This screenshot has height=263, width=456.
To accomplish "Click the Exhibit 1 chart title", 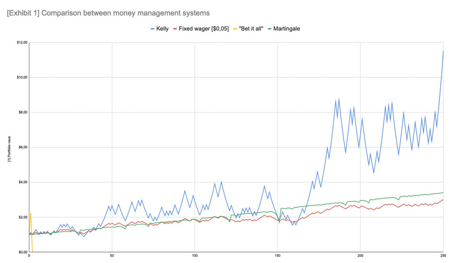I will pos(108,13).
